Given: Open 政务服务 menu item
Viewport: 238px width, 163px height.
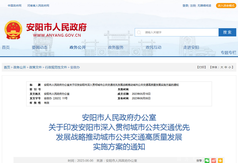Looking at the screenshot, I should click(x=116, y=48).
